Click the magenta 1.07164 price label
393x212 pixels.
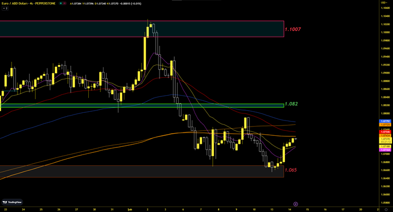[x=385, y=150]
